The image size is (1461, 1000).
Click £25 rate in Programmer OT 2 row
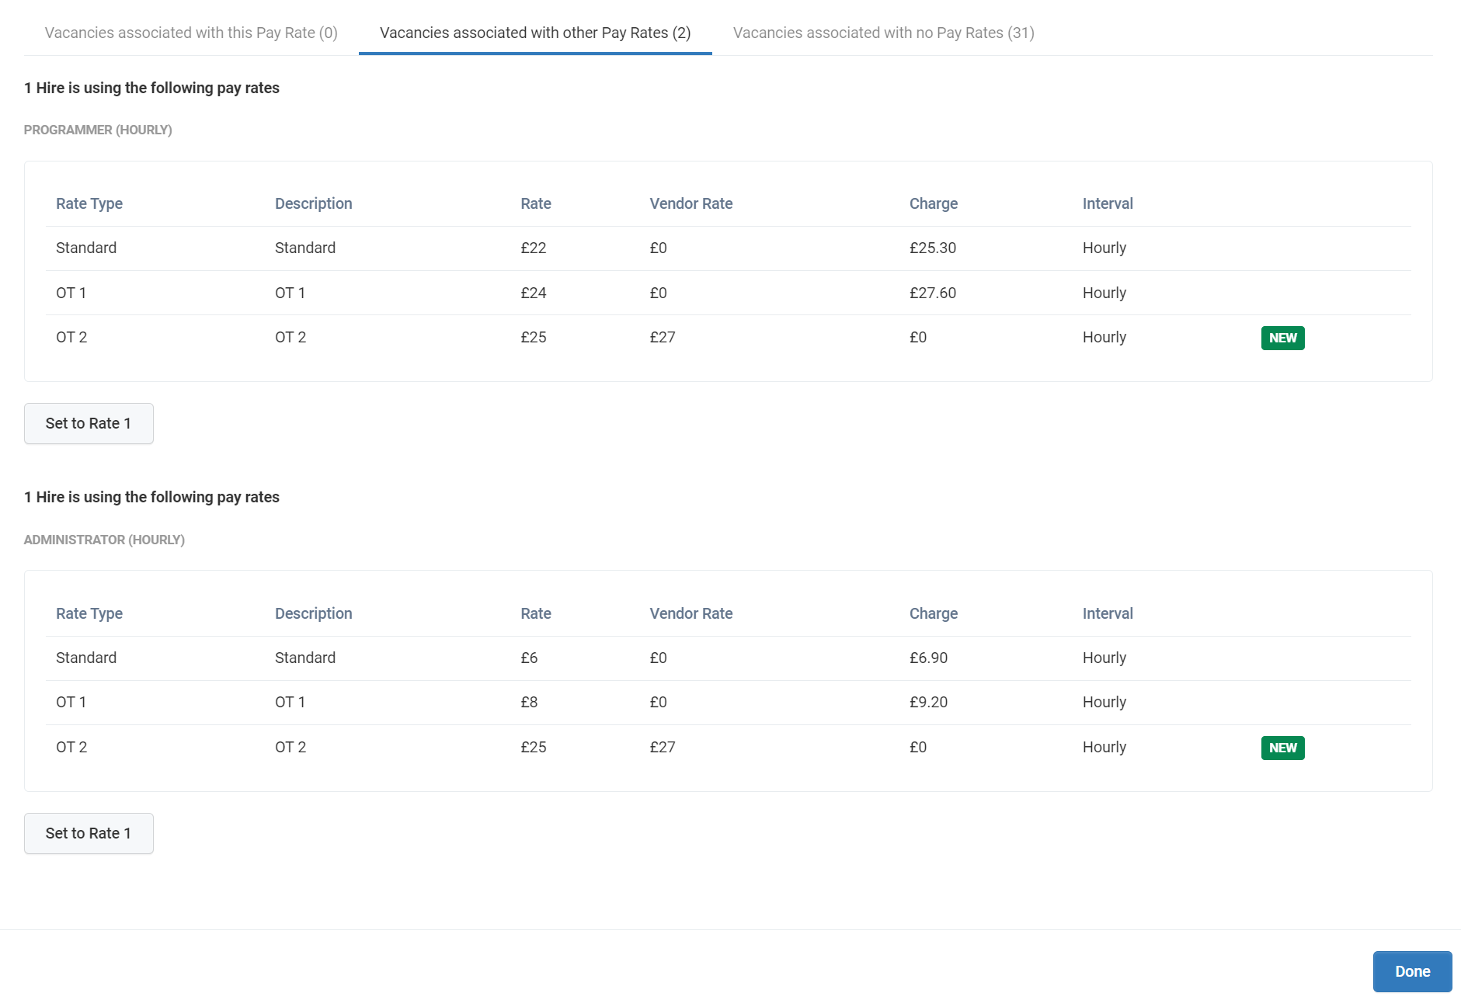[x=534, y=337]
